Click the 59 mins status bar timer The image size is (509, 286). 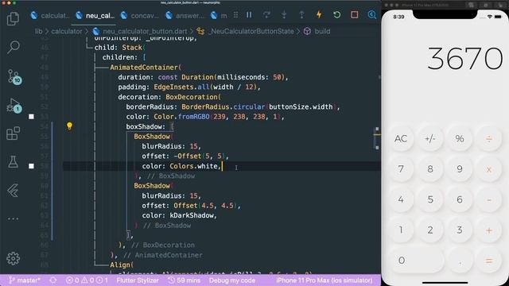(184, 280)
